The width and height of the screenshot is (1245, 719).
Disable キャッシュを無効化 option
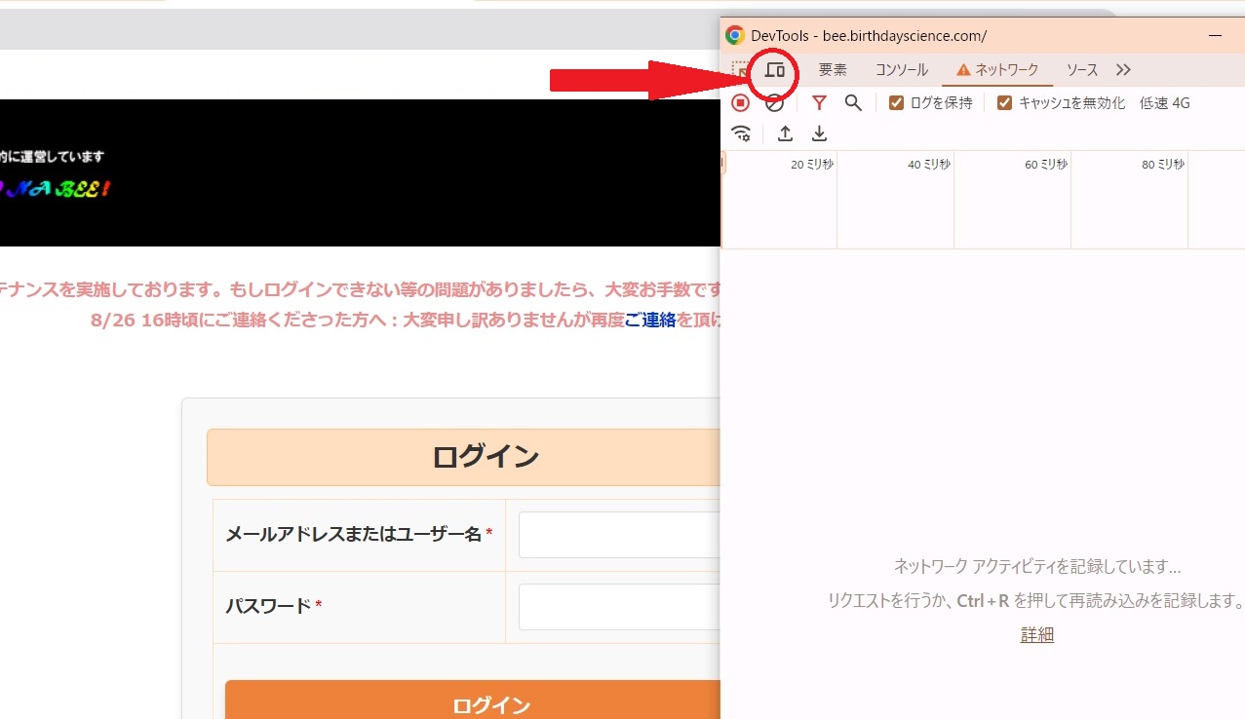pos(1004,101)
